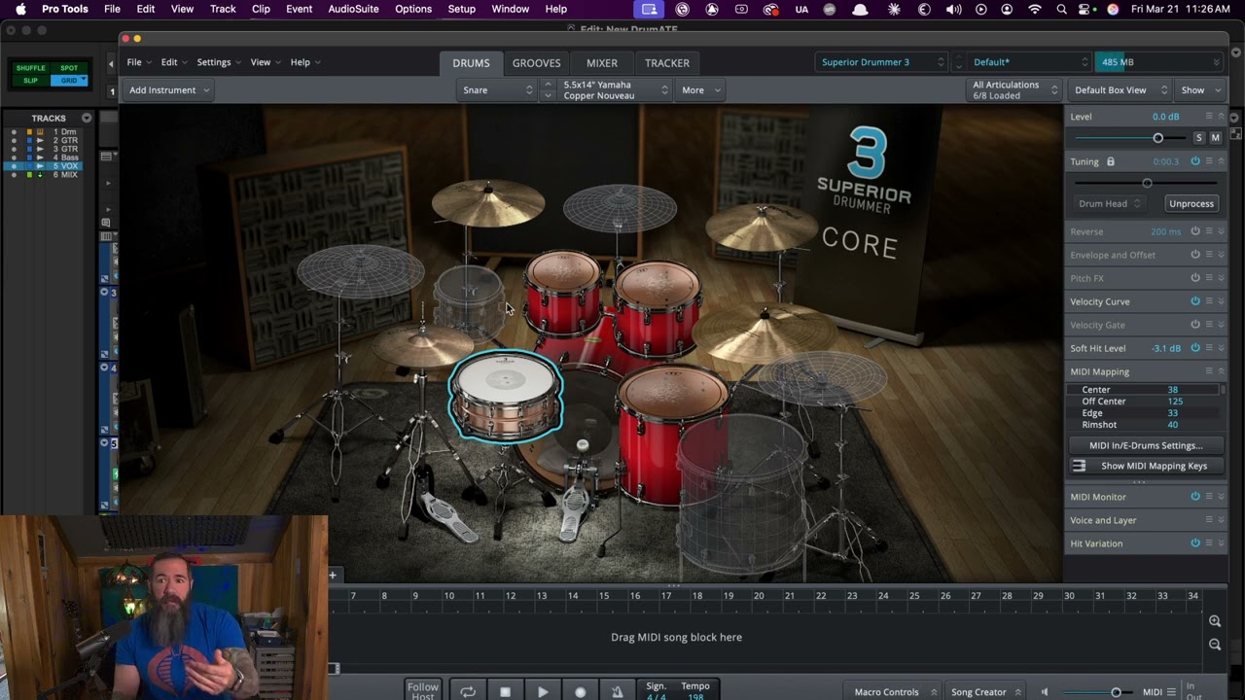Switch to the GROOVES tab
The image size is (1245, 700).
537,62
